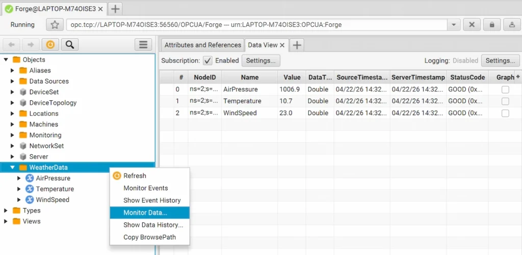Select the WindSpeed tree item

point(53,200)
